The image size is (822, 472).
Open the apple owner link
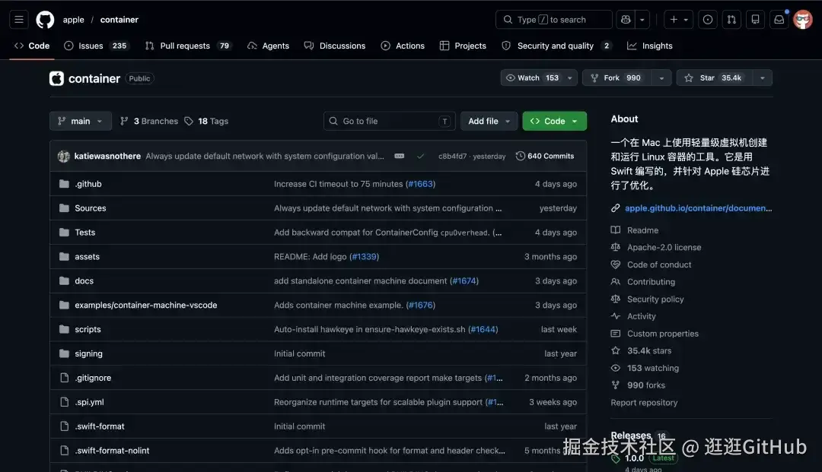tap(73, 20)
